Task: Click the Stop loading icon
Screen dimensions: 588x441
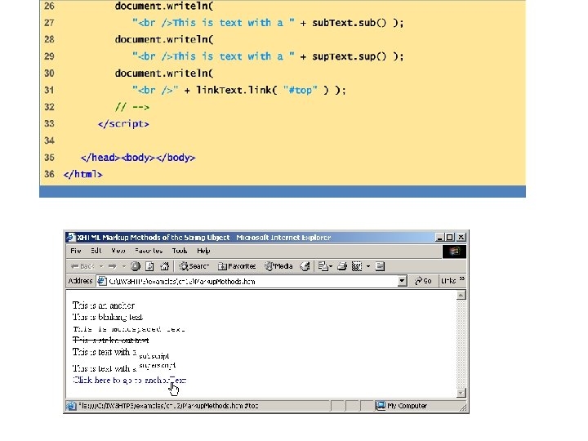Action: [136, 266]
